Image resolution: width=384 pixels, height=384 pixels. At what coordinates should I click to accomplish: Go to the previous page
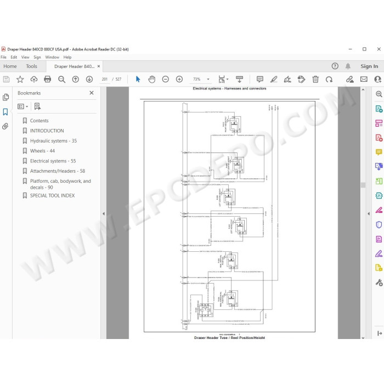(x=76, y=79)
